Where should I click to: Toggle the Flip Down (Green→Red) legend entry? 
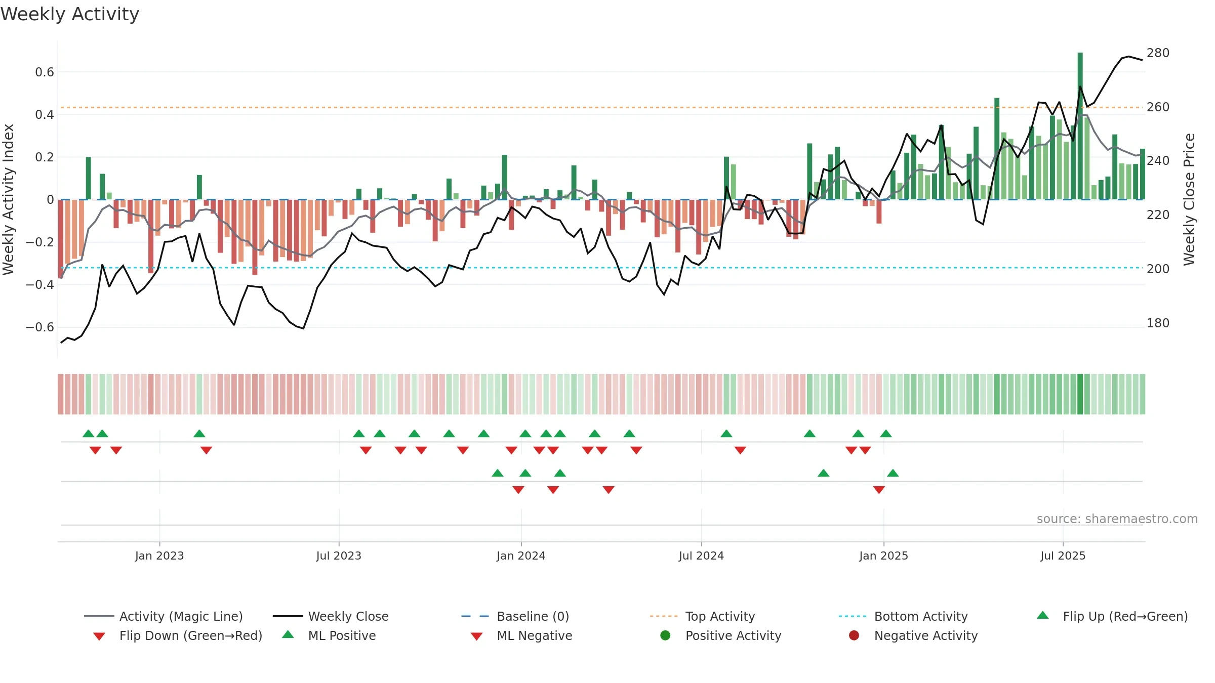tap(177, 635)
